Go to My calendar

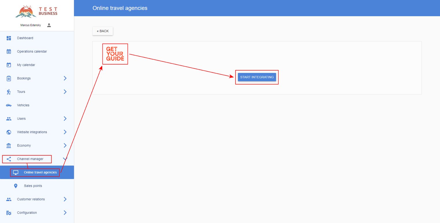pos(37,65)
